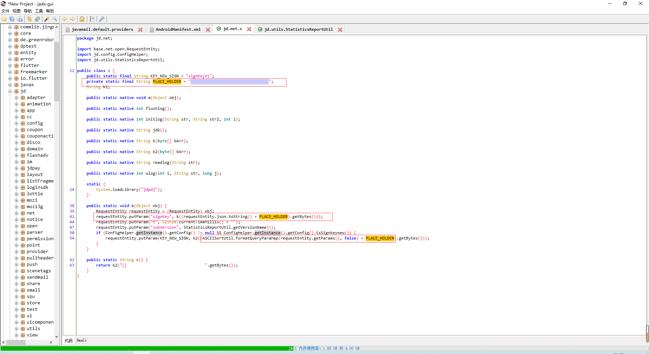Image resolution: width=649 pixels, height=354 pixels.
Task: Toggle the flatten packages toolbar icon
Action: (x=37, y=19)
